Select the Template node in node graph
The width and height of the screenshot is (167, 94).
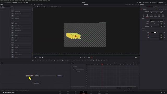coord(29,76)
